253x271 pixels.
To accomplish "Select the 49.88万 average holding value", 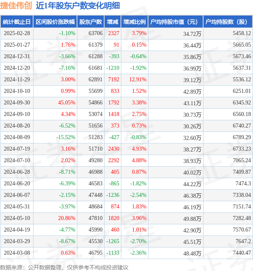I will pos(192,219).
